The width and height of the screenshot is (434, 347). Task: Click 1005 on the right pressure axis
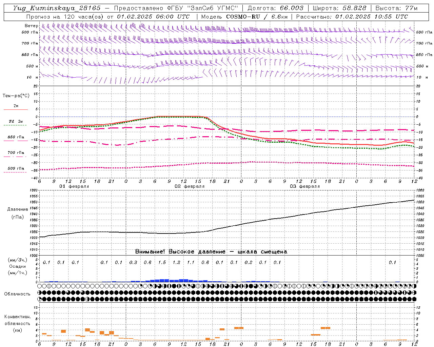point(420,256)
